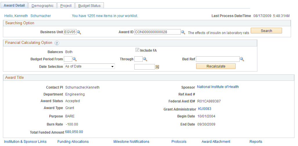Open the worklist new items link
The height and width of the screenshot is (146, 298).
click(105, 16)
